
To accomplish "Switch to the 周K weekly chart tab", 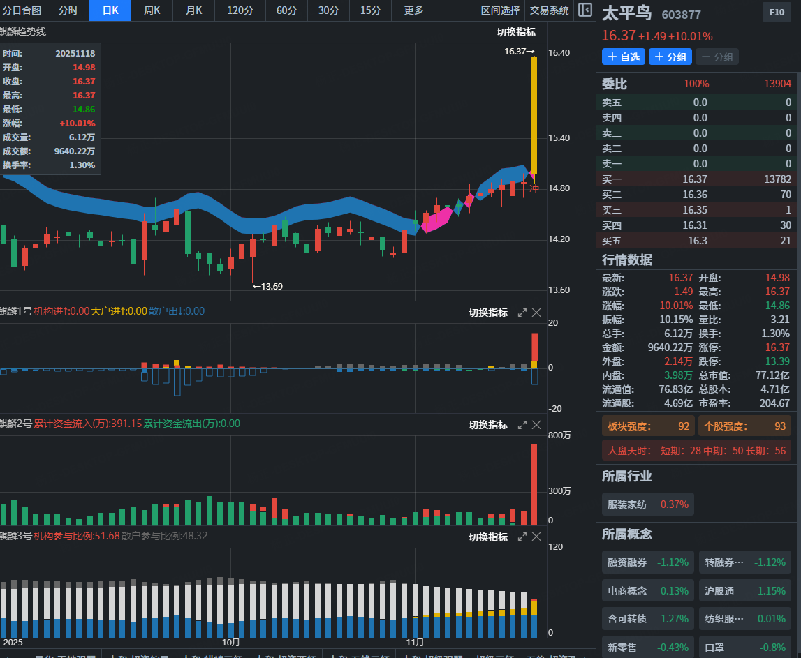I will (x=152, y=10).
